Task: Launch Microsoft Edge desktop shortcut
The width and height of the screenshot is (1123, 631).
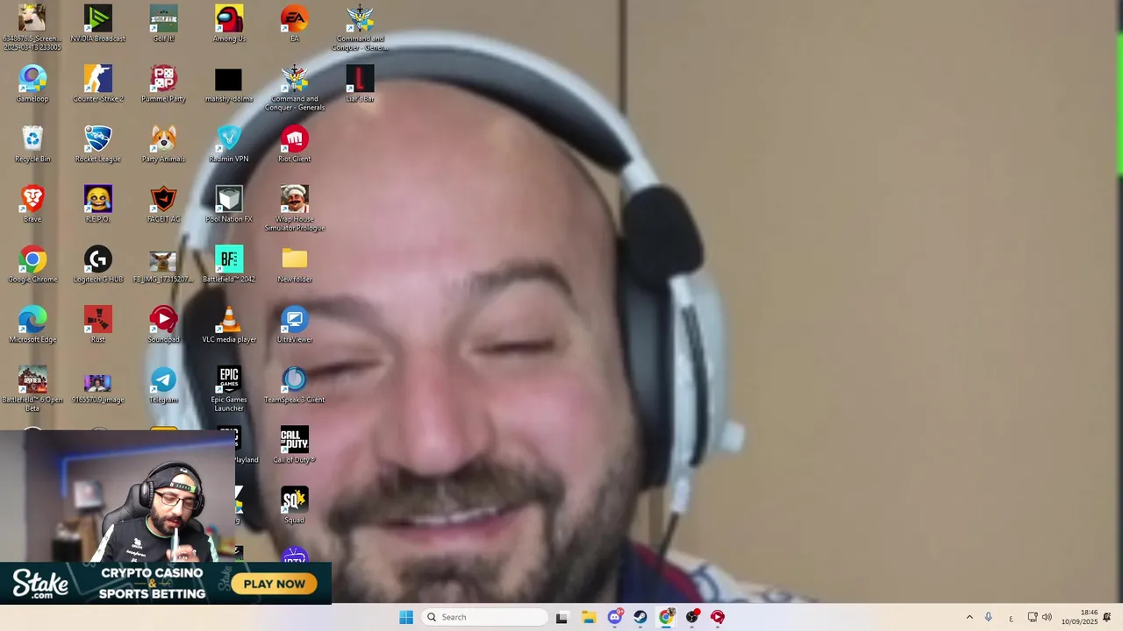Action: [32, 325]
